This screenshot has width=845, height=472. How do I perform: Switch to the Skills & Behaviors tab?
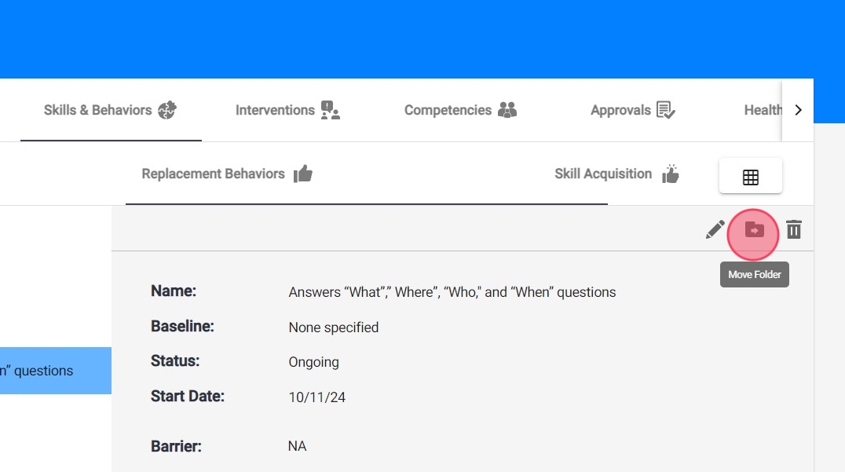(98, 111)
